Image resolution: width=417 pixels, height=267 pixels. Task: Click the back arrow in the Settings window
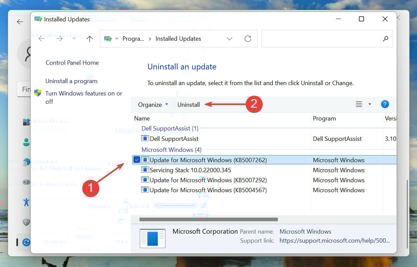[20, 22]
